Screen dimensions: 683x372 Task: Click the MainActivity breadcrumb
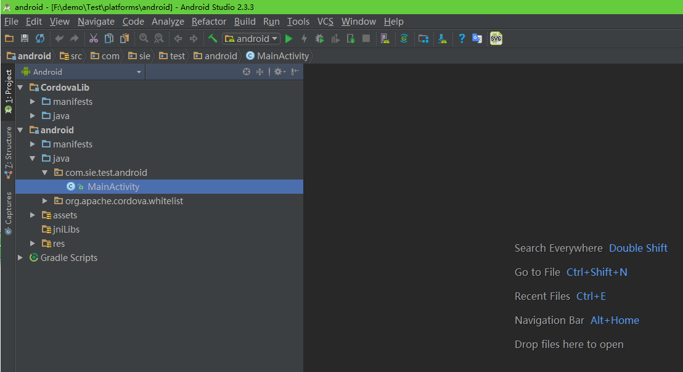pos(277,56)
